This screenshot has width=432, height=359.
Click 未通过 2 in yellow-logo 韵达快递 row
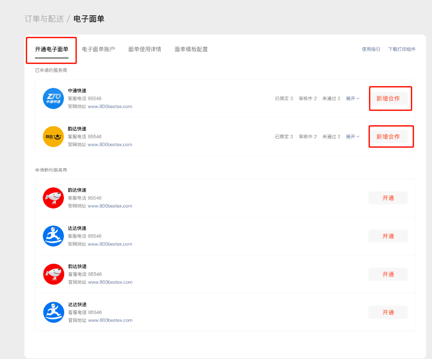click(331, 137)
